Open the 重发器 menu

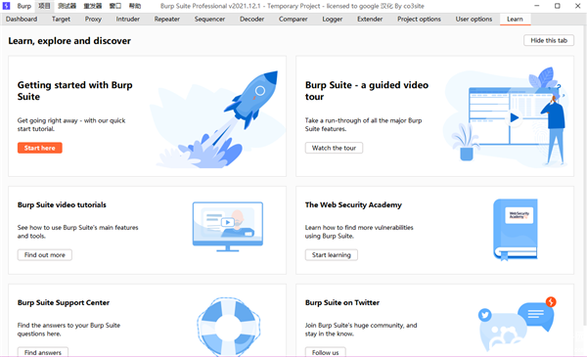coord(93,6)
